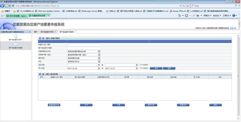The width and height of the screenshot is (241, 122).
Task: Open the 操作类型 dropdown
Action: (99, 58)
